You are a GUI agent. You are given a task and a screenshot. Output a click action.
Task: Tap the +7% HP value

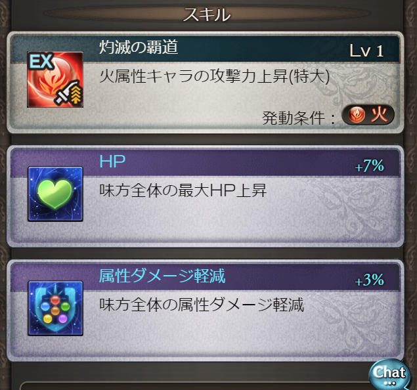[370, 166]
